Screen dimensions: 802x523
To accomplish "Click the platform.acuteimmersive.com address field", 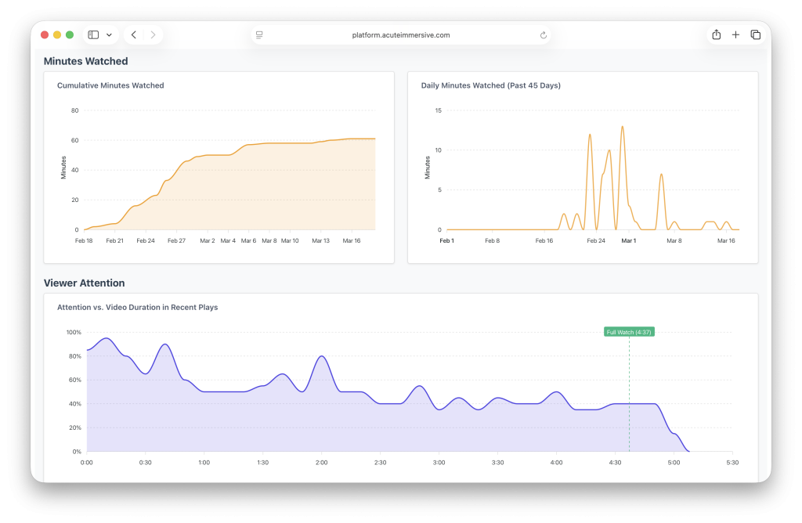I will (x=401, y=35).
